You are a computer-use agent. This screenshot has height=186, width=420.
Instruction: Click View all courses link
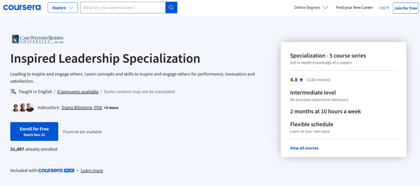304,148
